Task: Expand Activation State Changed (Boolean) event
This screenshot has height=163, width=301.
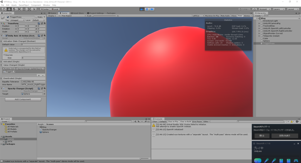Action: (x=1, y=41)
